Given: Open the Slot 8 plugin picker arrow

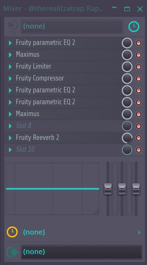Looking at the screenshot, I should (x=10, y=126).
